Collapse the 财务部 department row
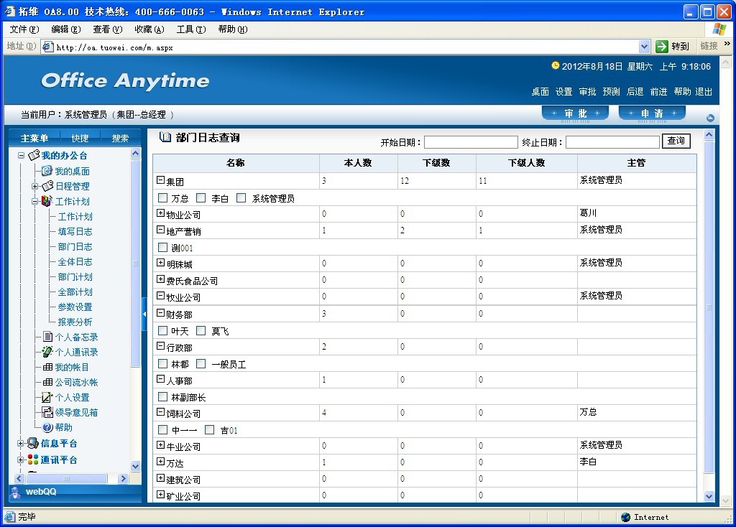 160,313
